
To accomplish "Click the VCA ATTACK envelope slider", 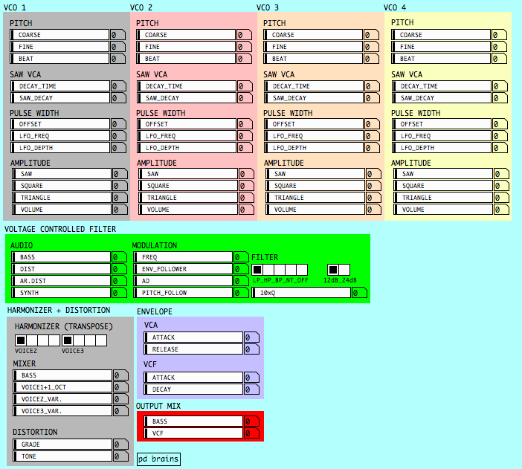I will pos(193,337).
